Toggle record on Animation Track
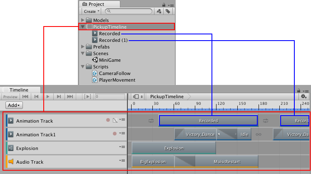Screen dimensions: 311x174 click(108, 120)
